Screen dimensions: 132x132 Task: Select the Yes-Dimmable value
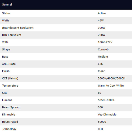(x=107, y=115)
